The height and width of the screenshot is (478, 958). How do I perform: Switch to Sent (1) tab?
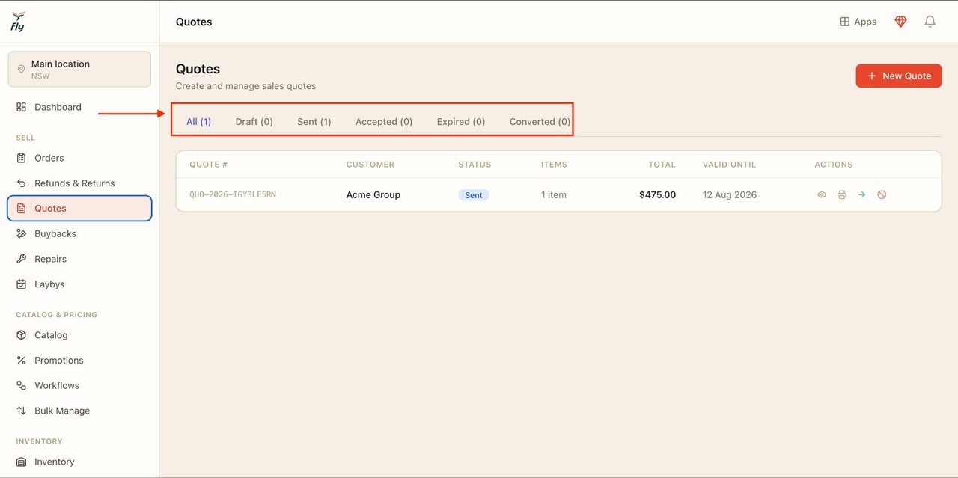coord(314,121)
